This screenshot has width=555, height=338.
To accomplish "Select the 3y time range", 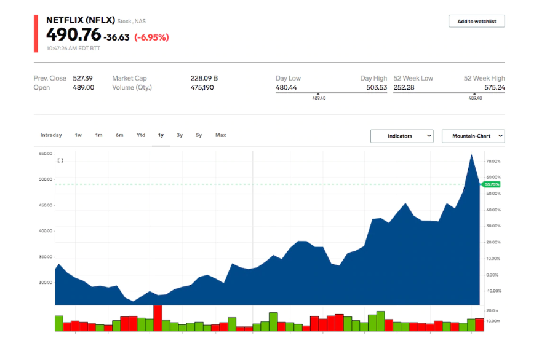I will [180, 135].
